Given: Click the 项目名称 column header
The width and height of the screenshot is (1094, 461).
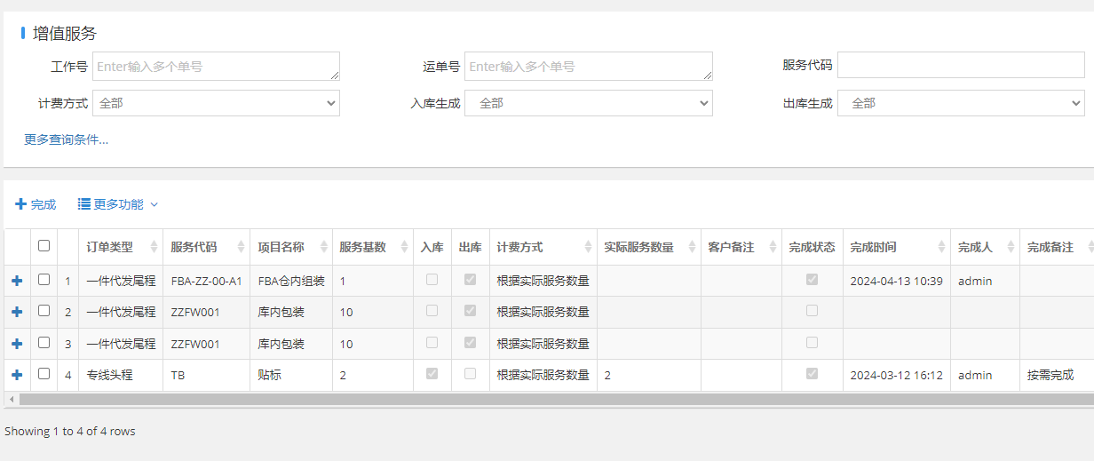Looking at the screenshot, I should pos(281,247).
